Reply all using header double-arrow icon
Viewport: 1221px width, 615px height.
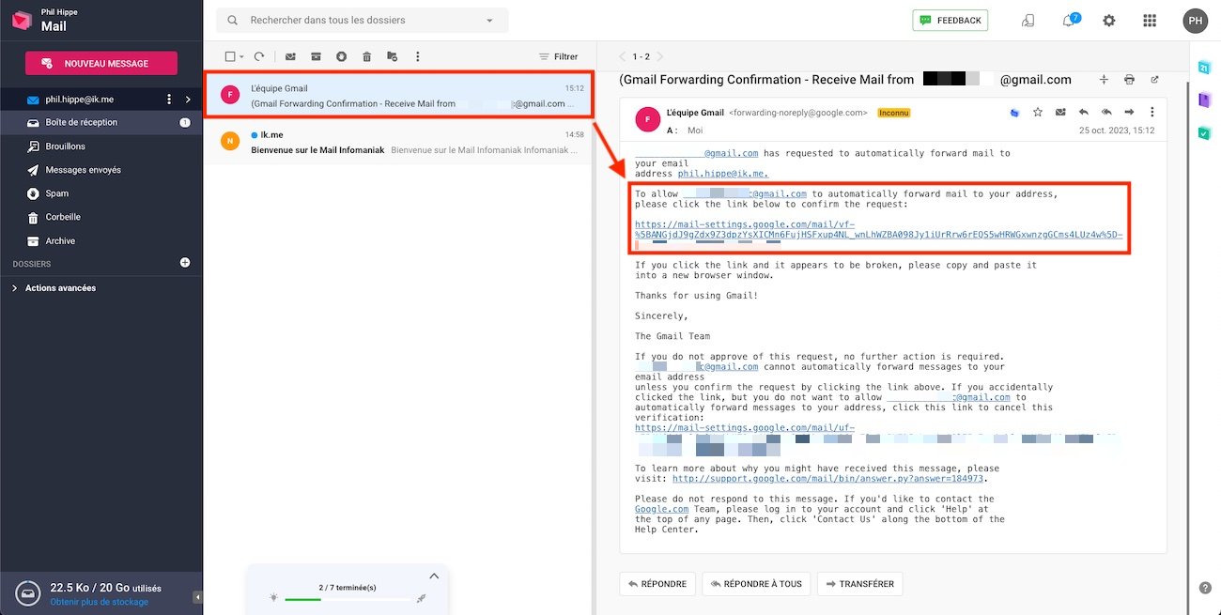(x=1106, y=113)
